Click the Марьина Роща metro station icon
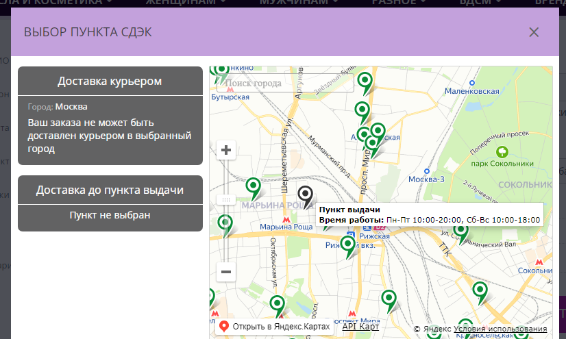This screenshot has height=339, width=566. click(x=287, y=218)
